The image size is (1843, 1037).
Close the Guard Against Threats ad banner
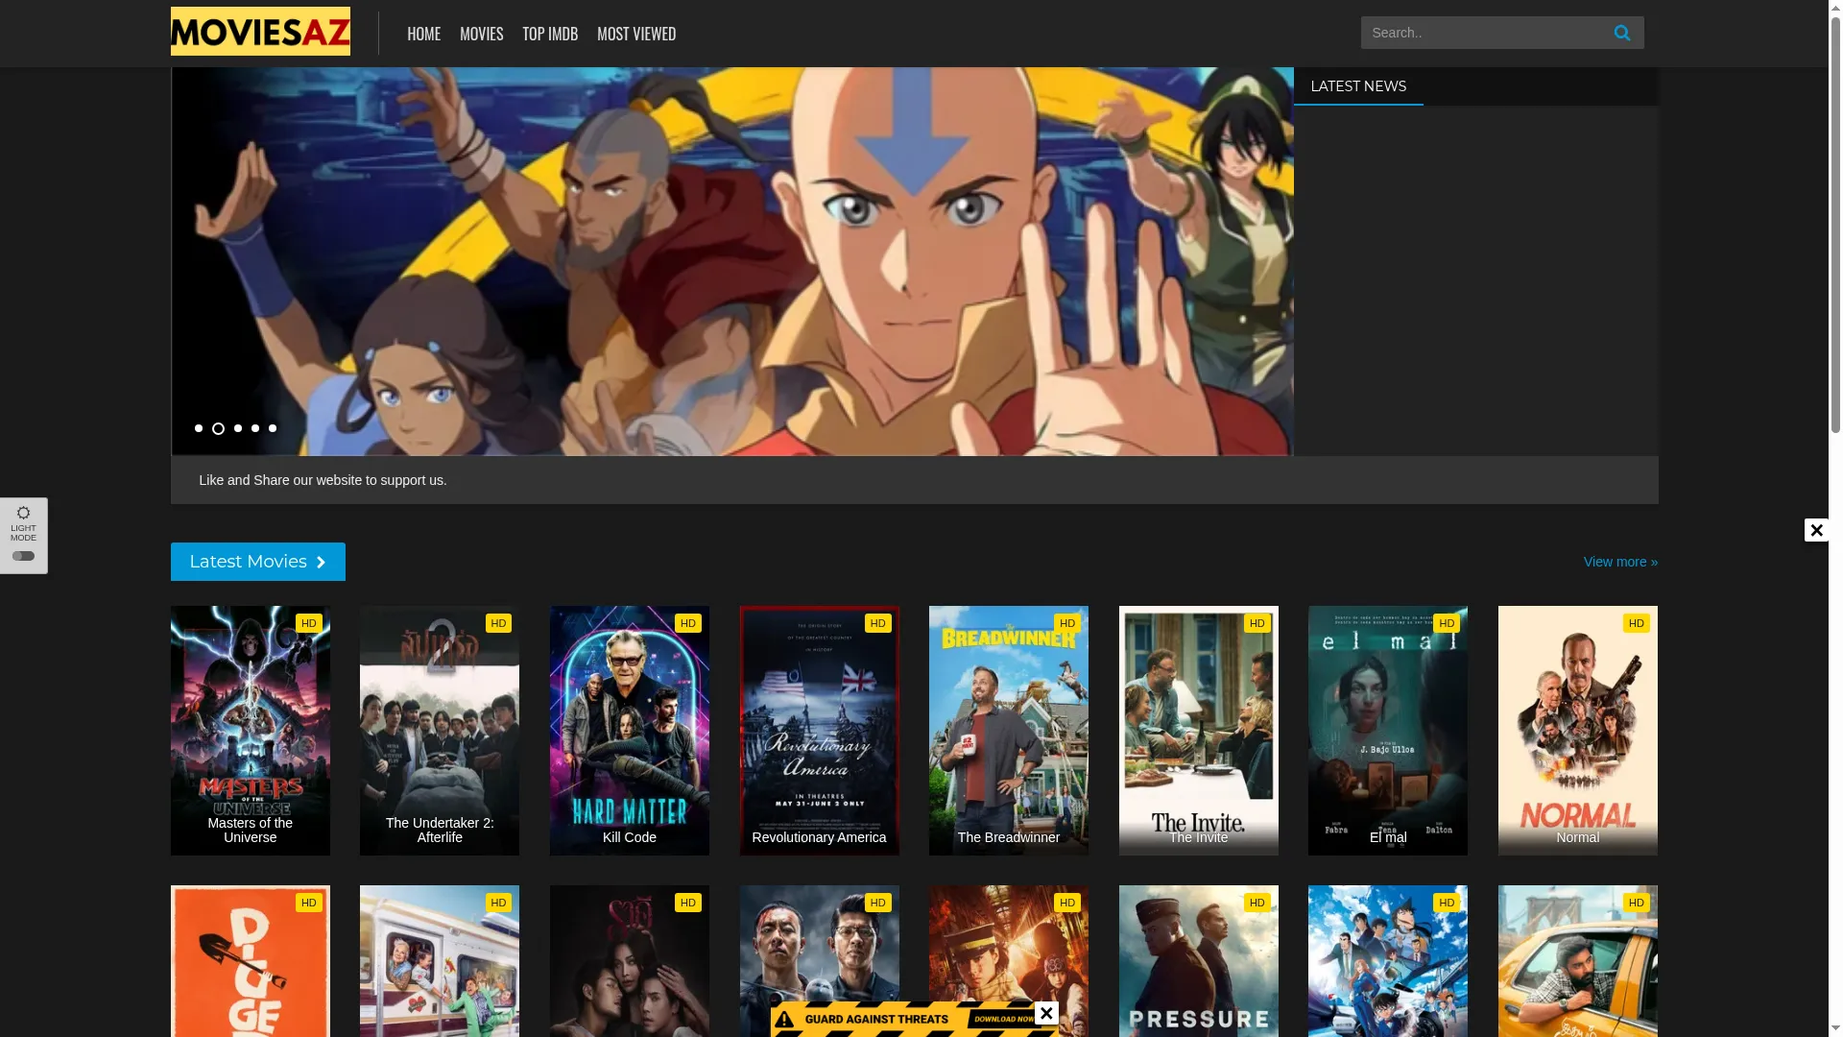point(1046,1013)
